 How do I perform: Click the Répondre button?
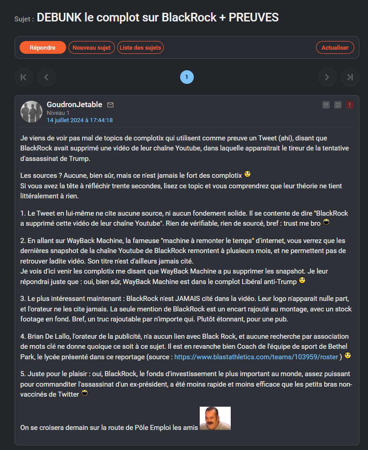pos(43,47)
